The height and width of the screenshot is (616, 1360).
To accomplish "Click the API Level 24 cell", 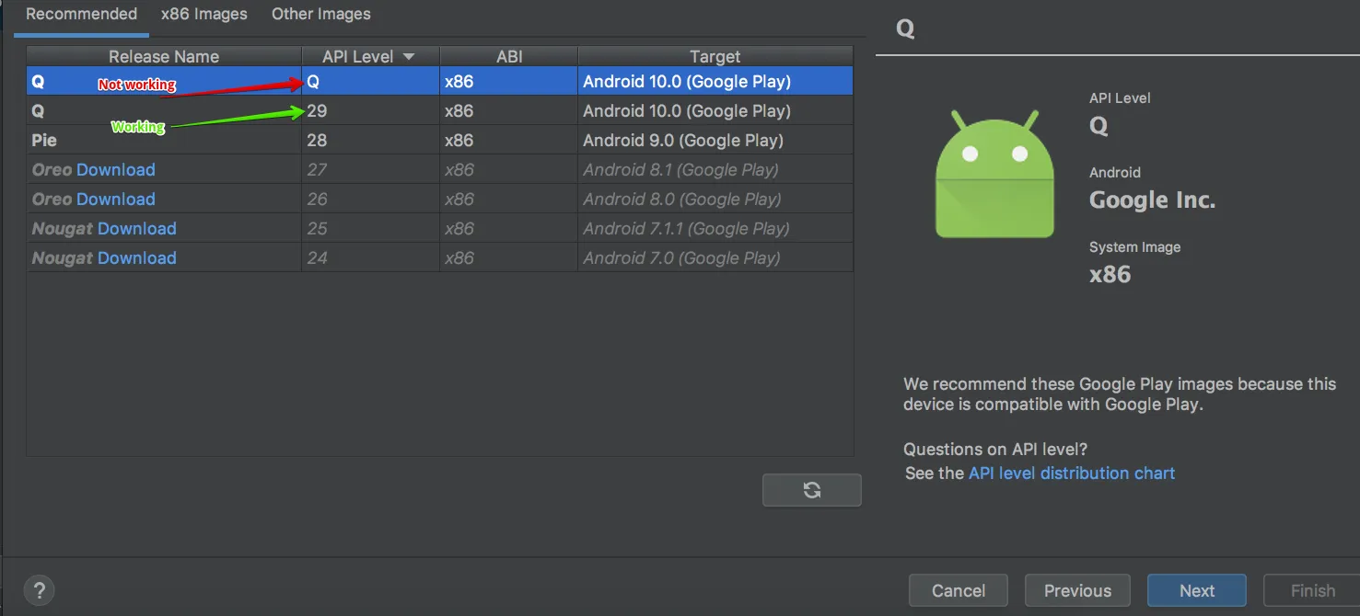I will point(371,258).
